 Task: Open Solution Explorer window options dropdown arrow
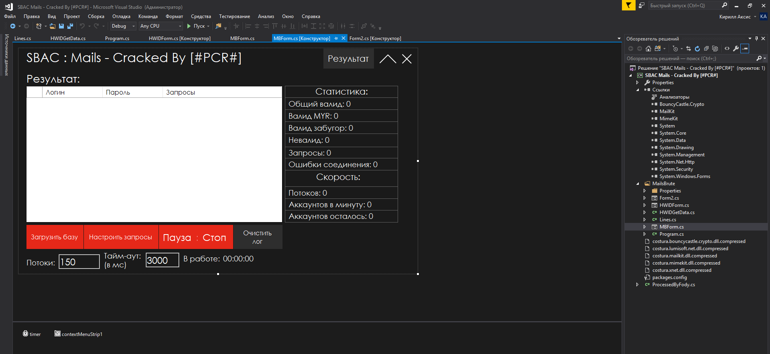pos(750,38)
